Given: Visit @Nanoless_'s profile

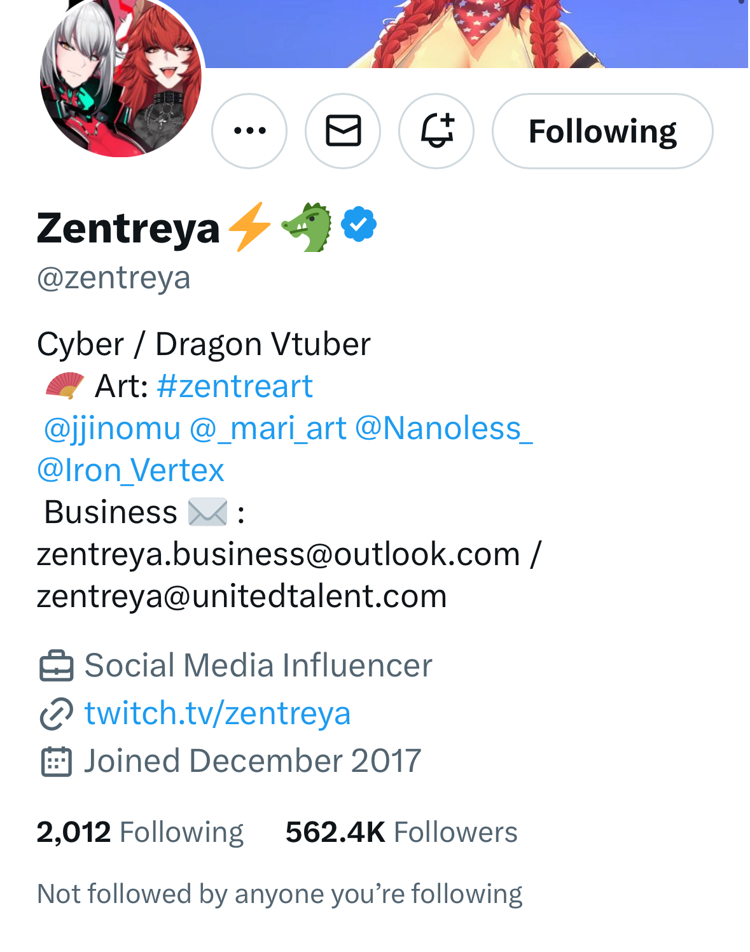Looking at the screenshot, I should tap(444, 428).
